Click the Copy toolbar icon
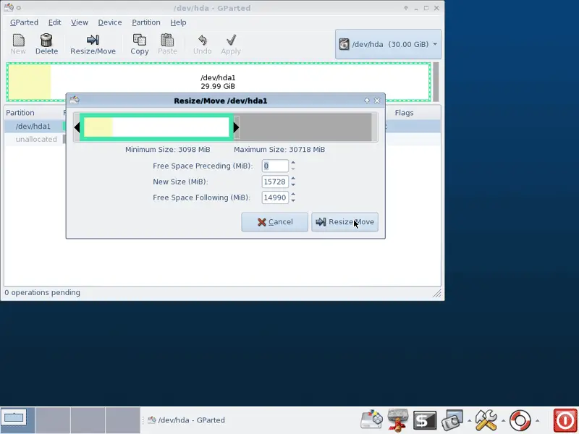The image size is (579, 434). click(139, 44)
